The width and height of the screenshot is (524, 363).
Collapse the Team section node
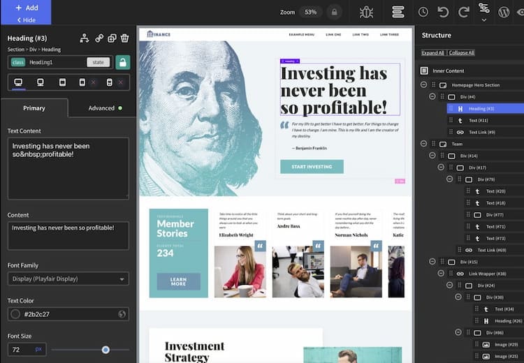(x=423, y=144)
